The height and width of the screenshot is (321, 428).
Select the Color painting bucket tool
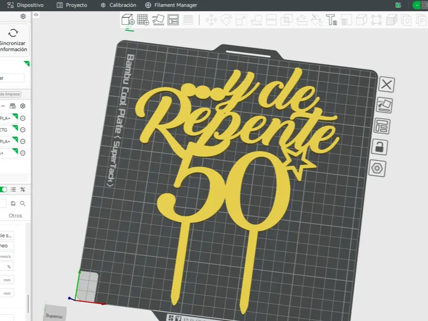[317, 20]
